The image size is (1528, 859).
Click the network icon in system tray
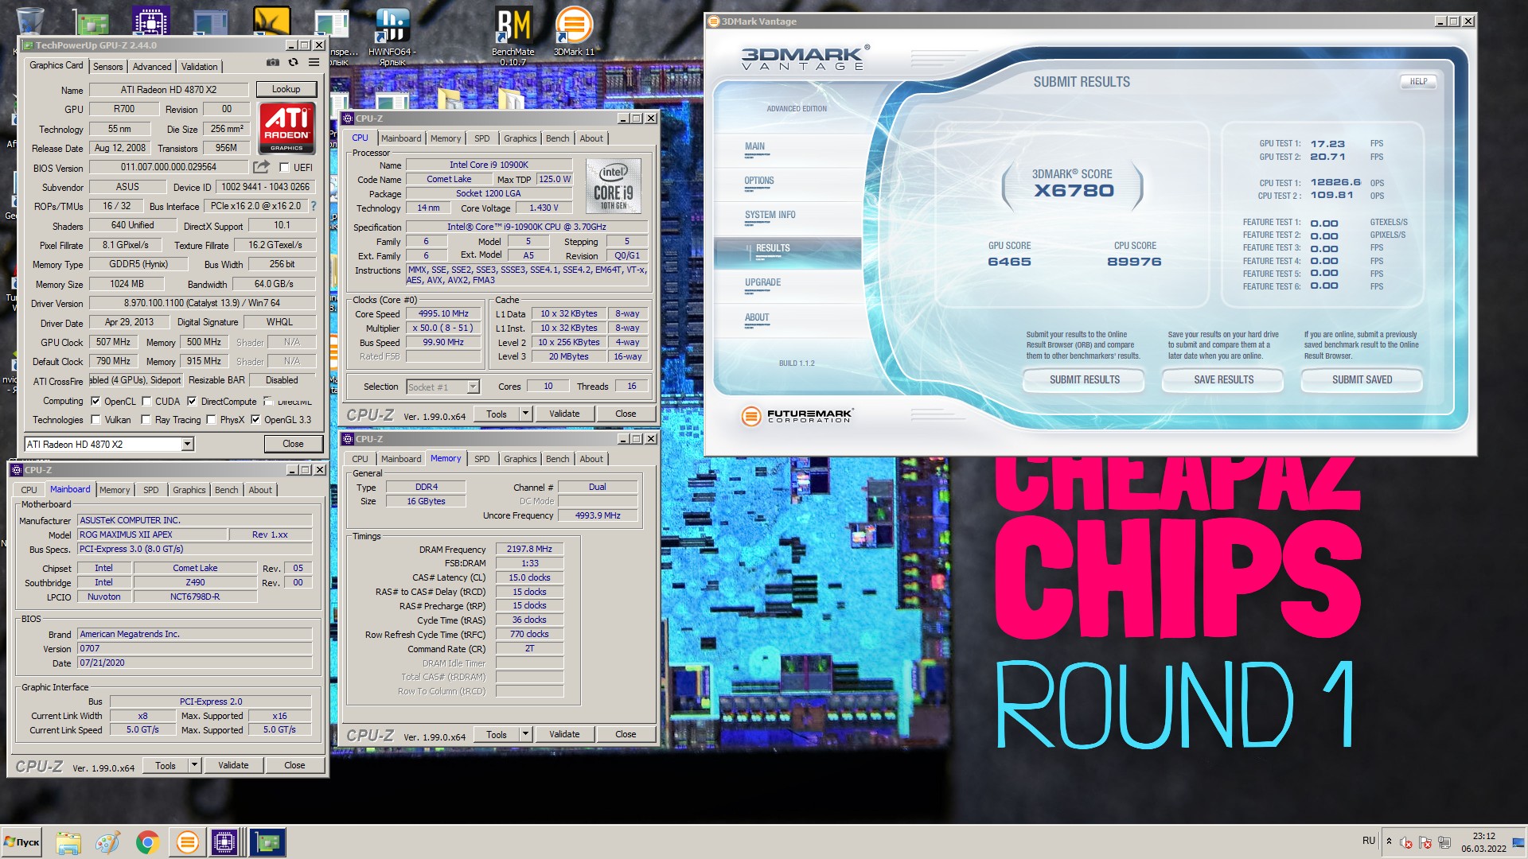click(x=1444, y=842)
